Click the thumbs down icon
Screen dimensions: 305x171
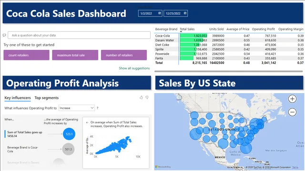147,97
